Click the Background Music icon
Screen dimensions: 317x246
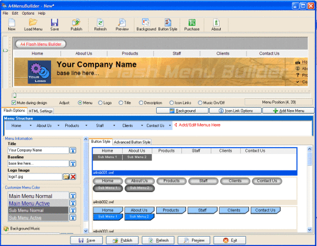6,228
